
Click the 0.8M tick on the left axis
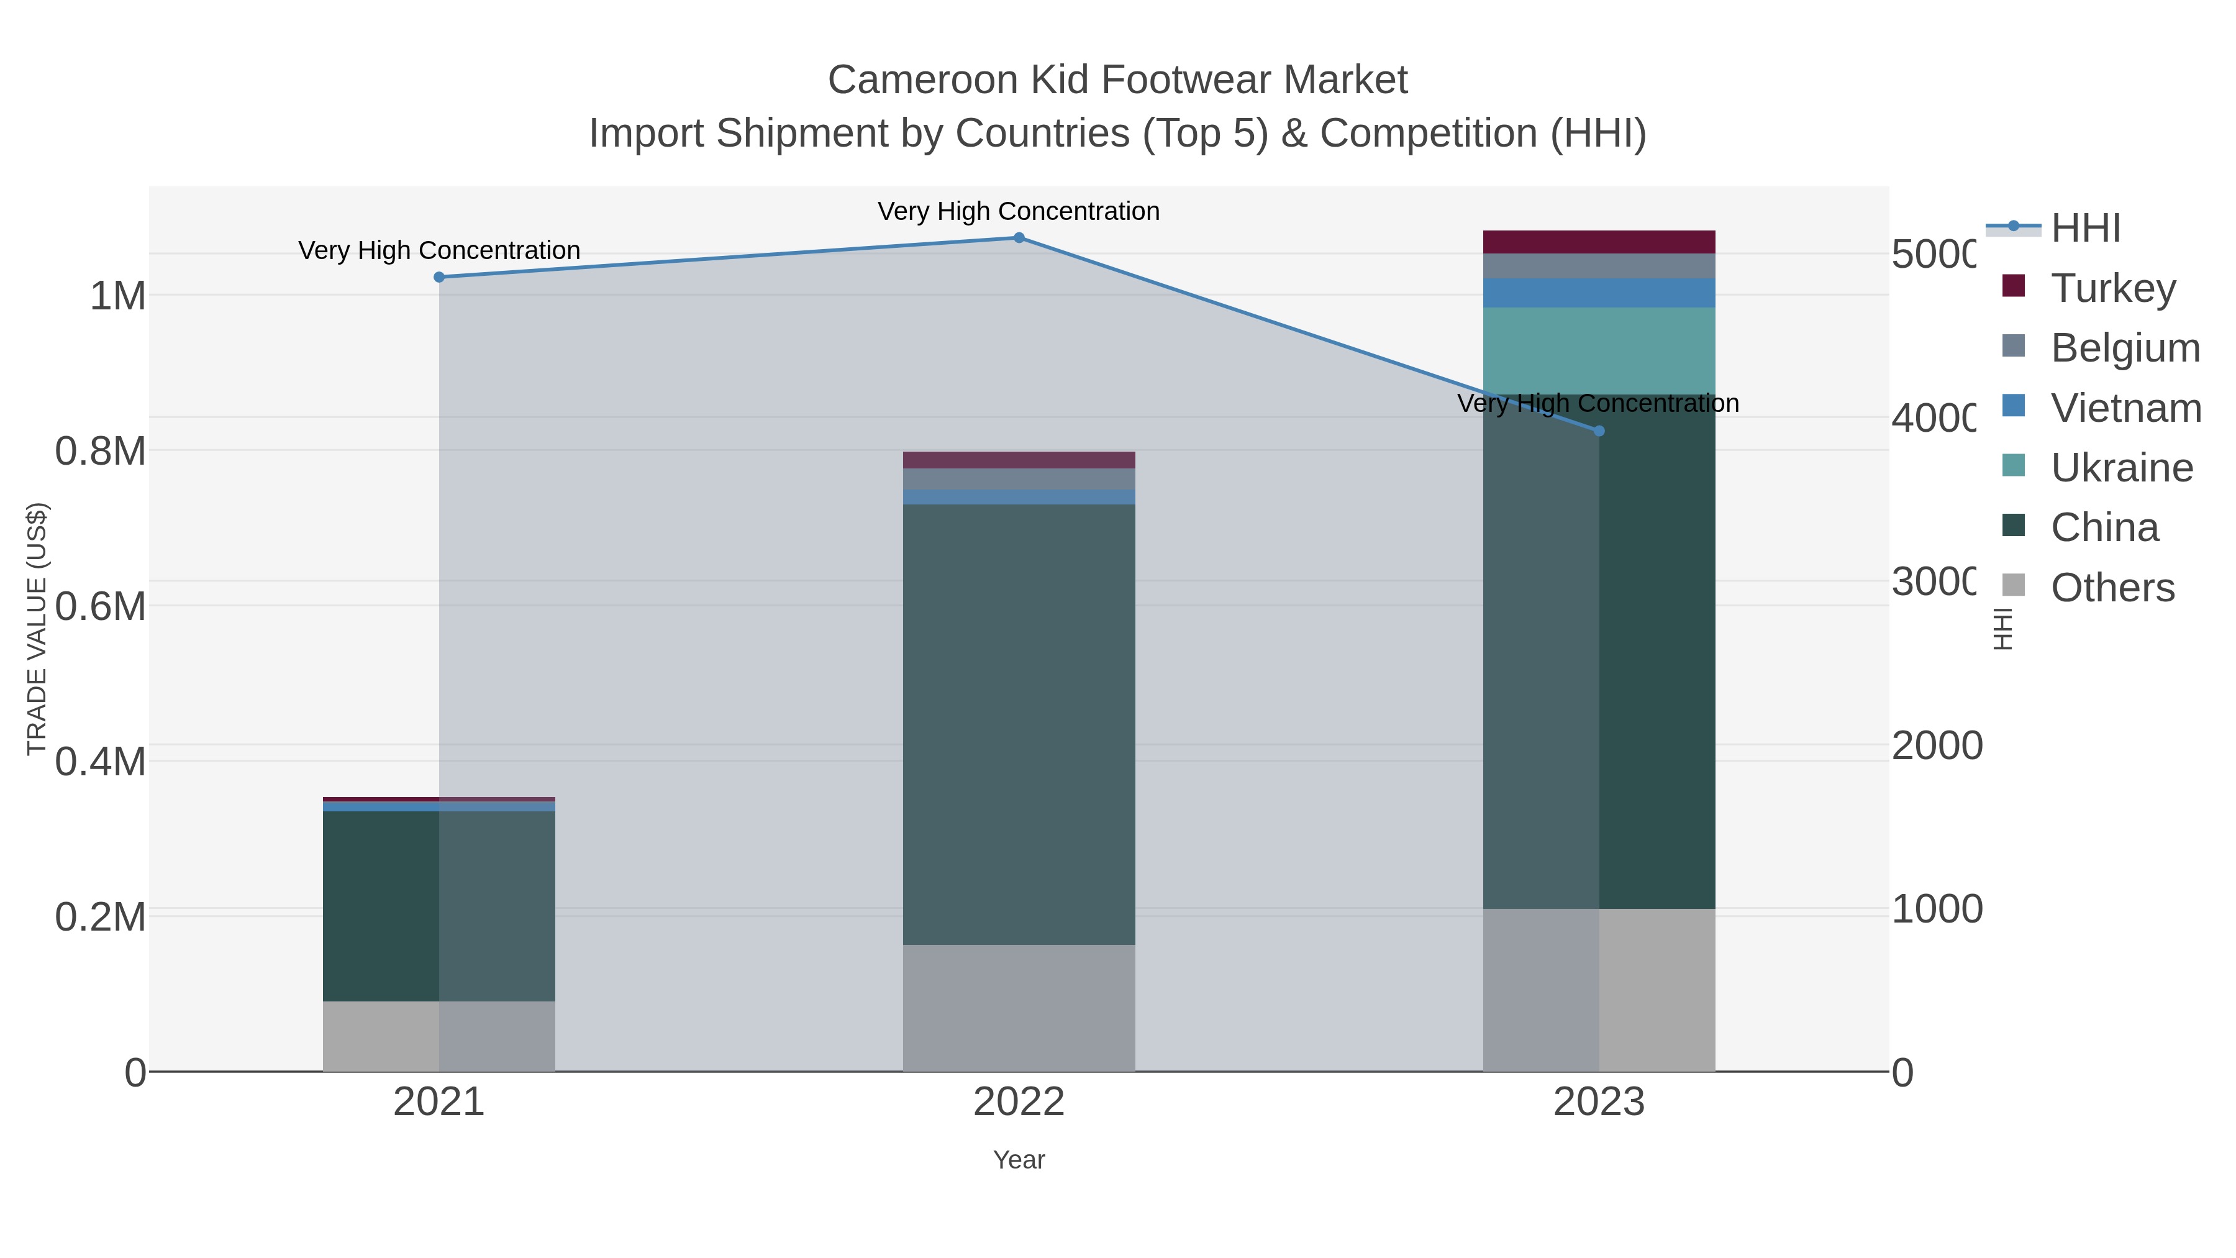pyautogui.click(x=101, y=452)
